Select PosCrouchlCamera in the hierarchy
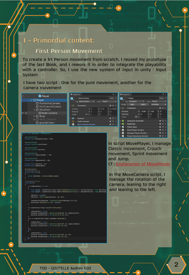Image resolution: width=189 pixels, height=275 pixels. coord(50,106)
